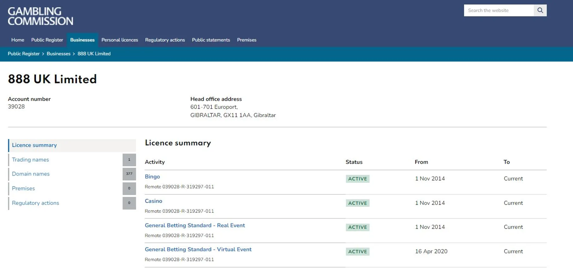Select Licence summary sidebar tab
Screen dimensions: 573x268
tap(72, 145)
